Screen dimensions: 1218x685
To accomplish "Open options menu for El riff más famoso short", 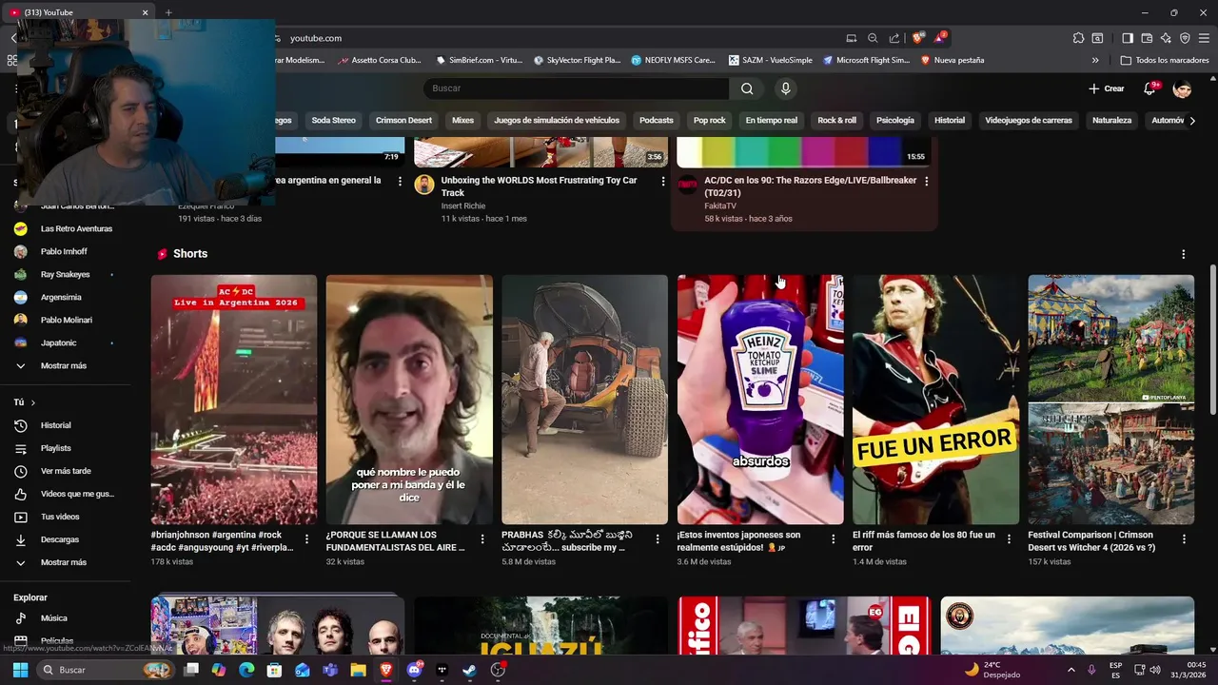I will pyautogui.click(x=1009, y=538).
